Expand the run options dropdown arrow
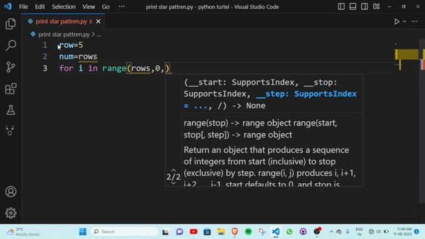The height and width of the screenshot is (239, 425). [404, 21]
